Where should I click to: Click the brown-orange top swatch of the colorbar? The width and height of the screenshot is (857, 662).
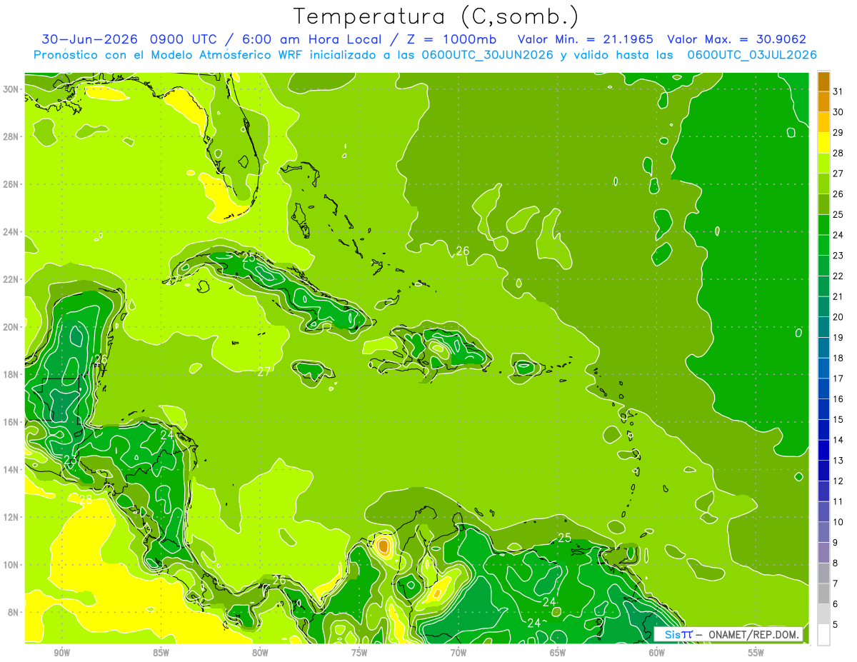pos(823,81)
